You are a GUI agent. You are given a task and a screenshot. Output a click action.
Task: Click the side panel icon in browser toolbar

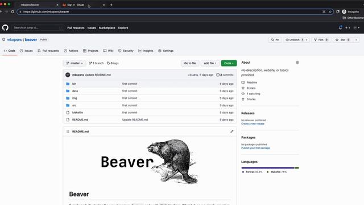coord(338,11)
